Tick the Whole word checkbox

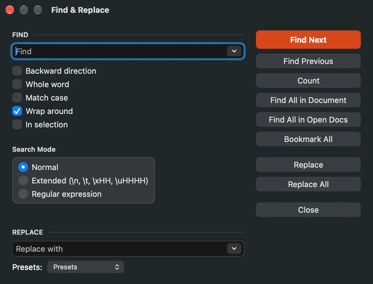tap(17, 84)
